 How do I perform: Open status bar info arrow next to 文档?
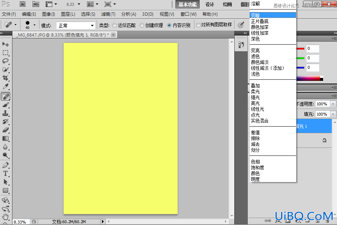click(103, 221)
